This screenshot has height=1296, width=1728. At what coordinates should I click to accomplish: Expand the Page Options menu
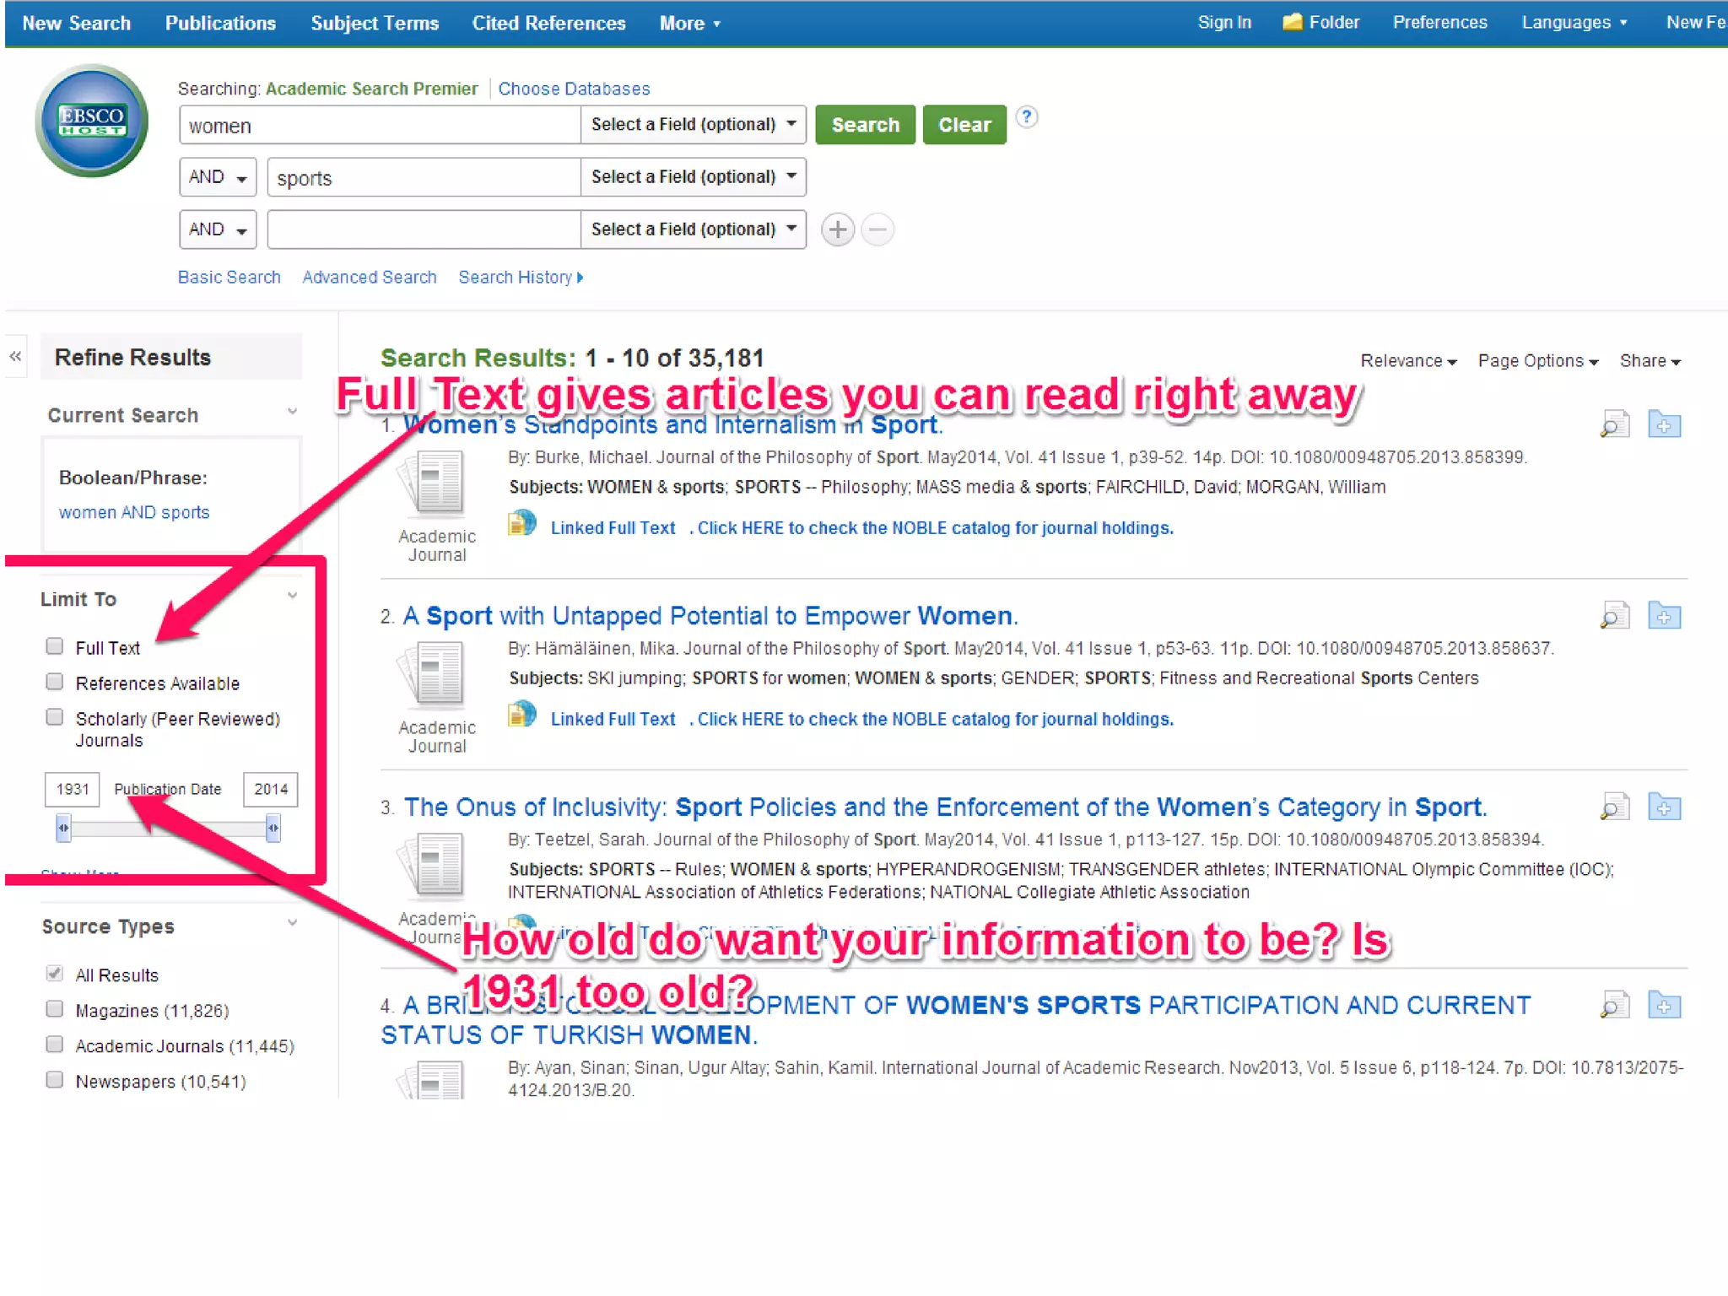[1537, 361]
